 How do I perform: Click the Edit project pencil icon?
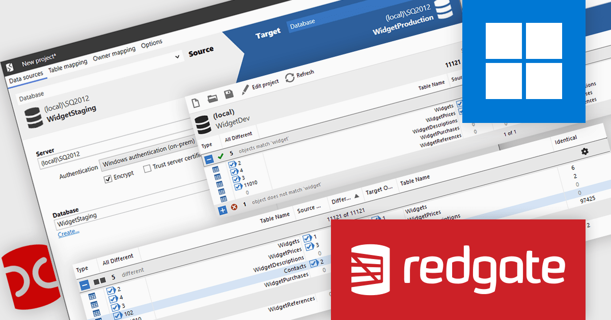coord(245,89)
